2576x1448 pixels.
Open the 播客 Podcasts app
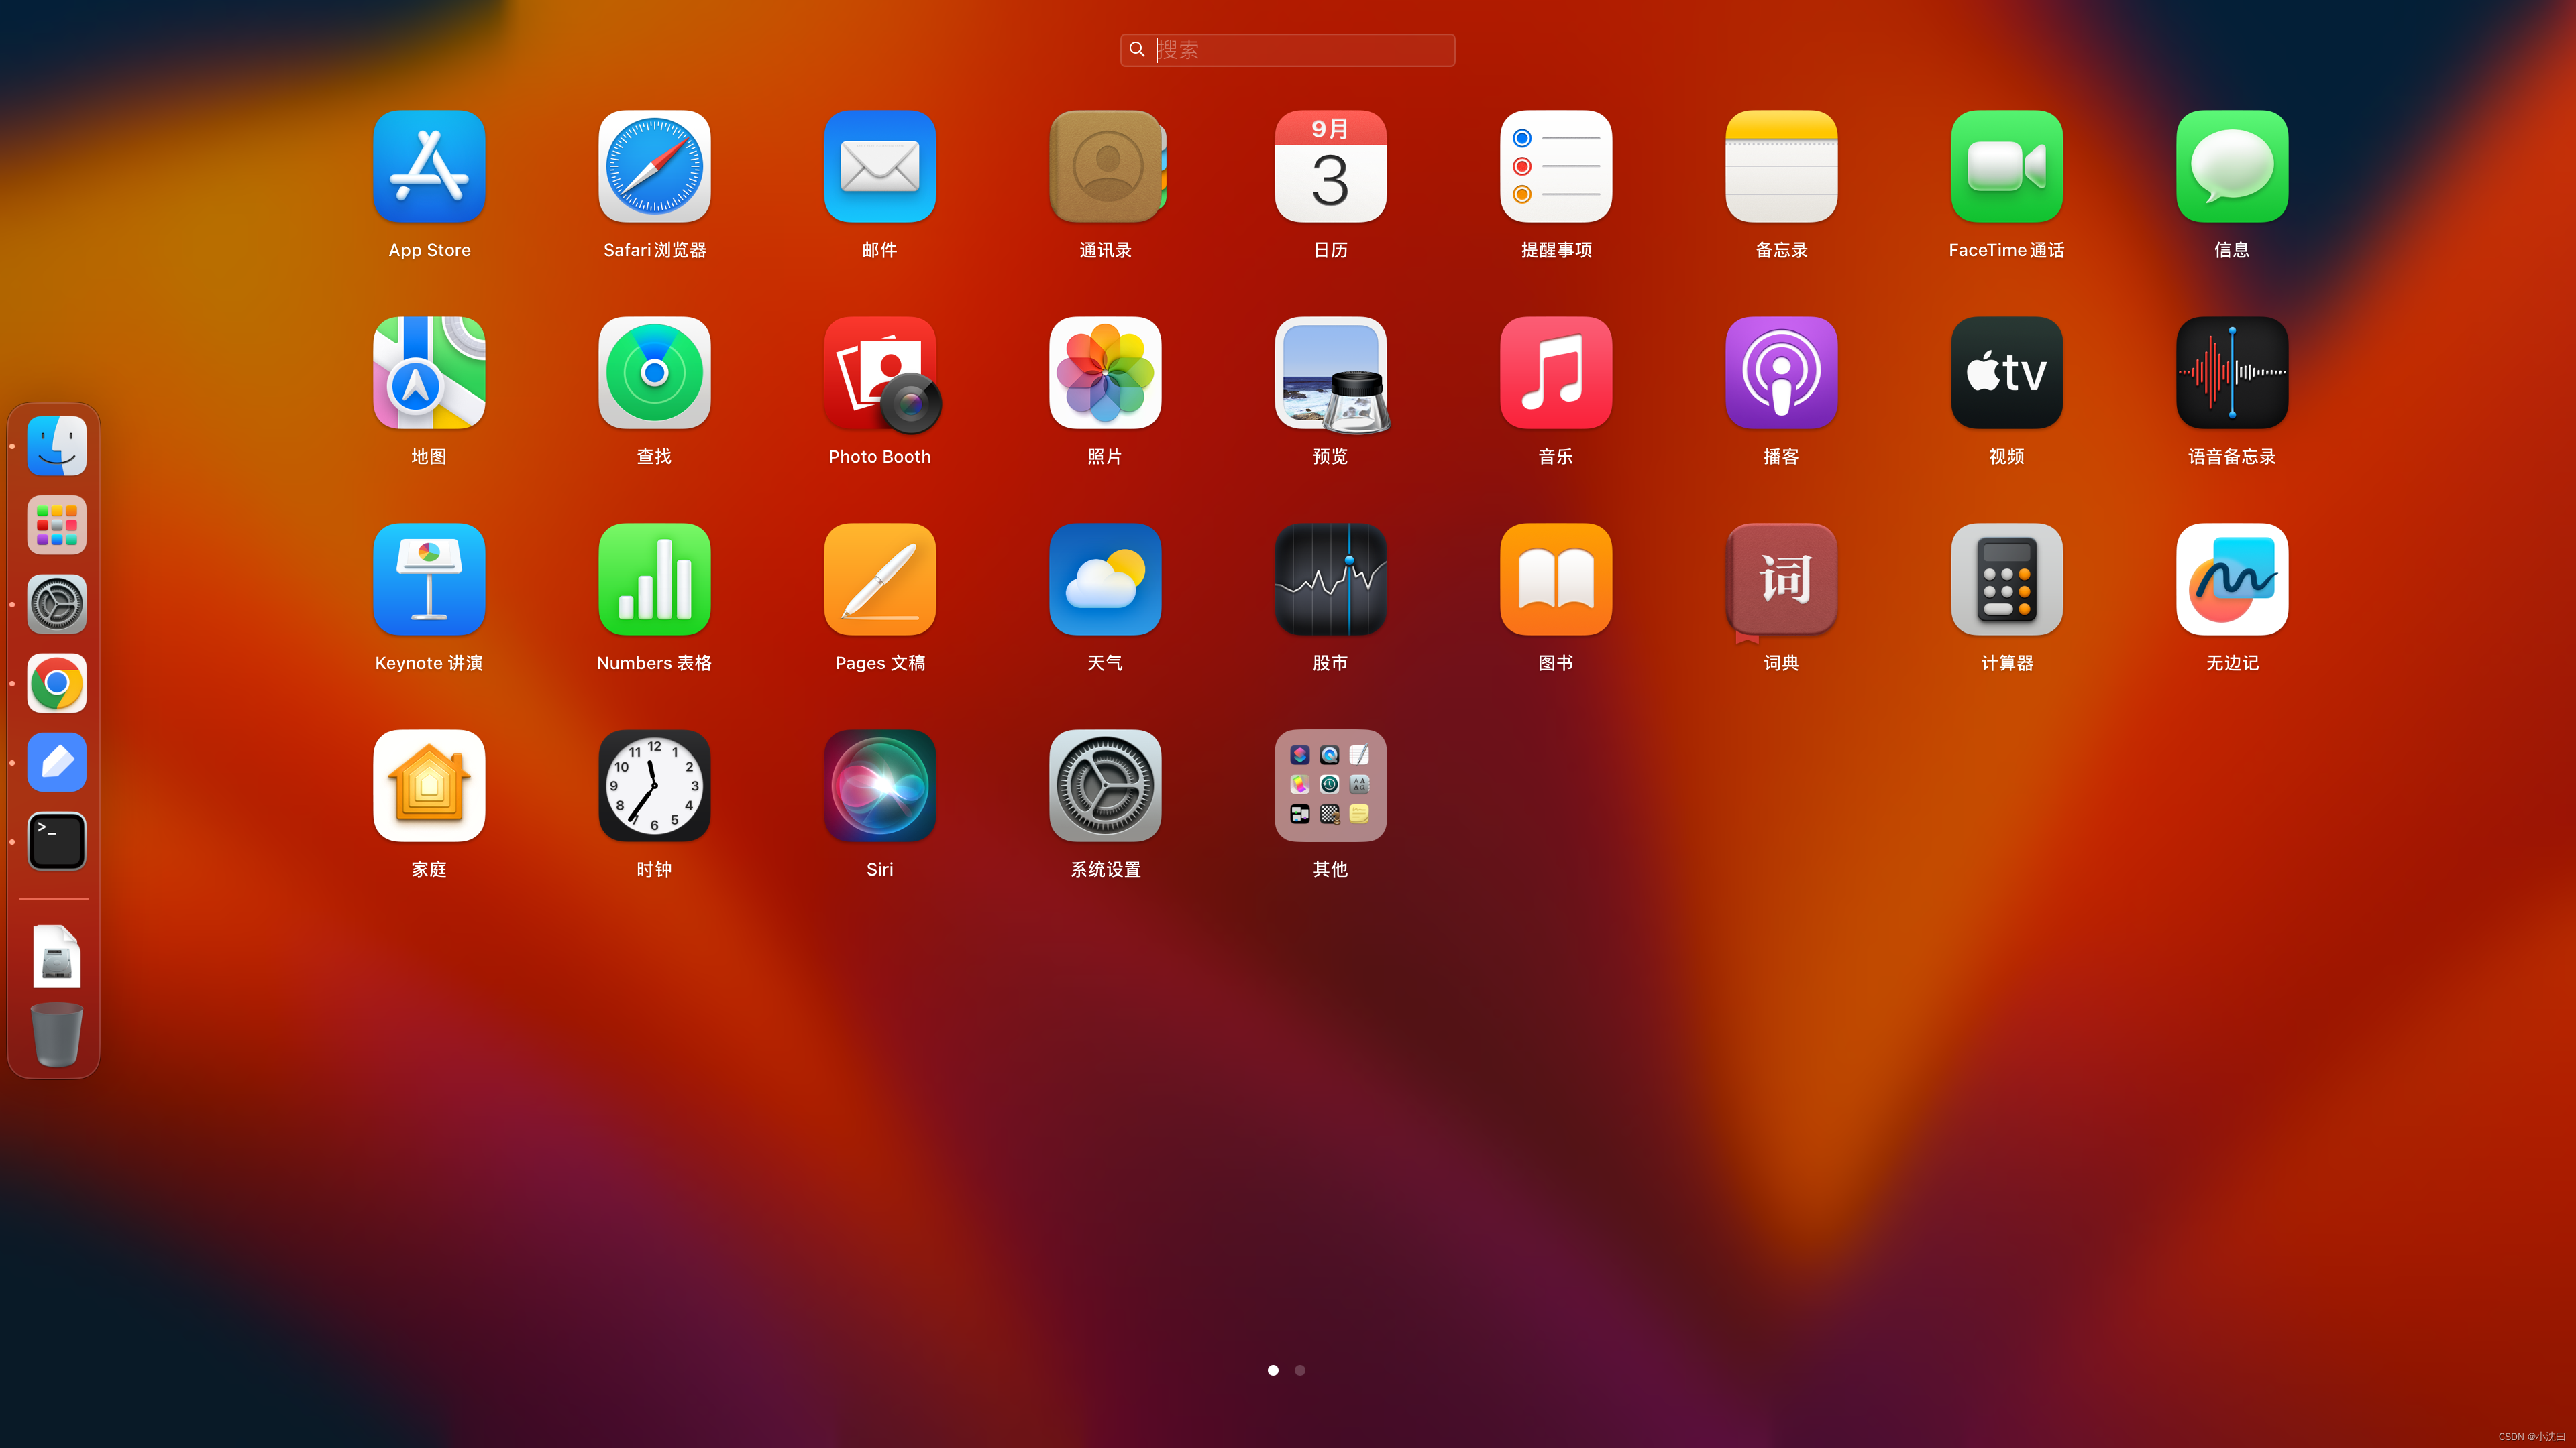click(x=1781, y=374)
